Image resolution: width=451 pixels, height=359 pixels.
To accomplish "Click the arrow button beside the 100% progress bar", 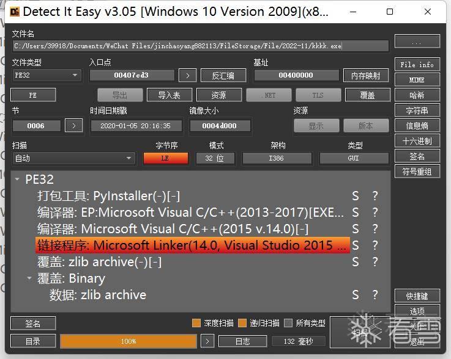I will pos(207,341).
